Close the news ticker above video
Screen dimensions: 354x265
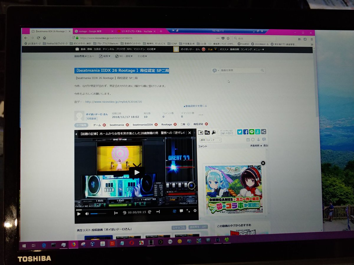coord(190,133)
